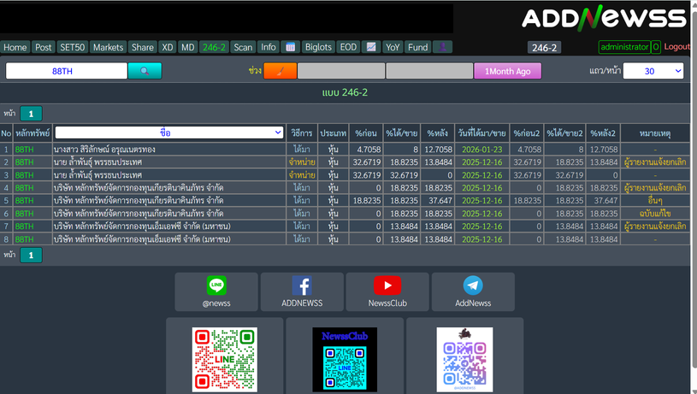Click the 1Month Ago button
The height and width of the screenshot is (394, 697).
(x=508, y=71)
